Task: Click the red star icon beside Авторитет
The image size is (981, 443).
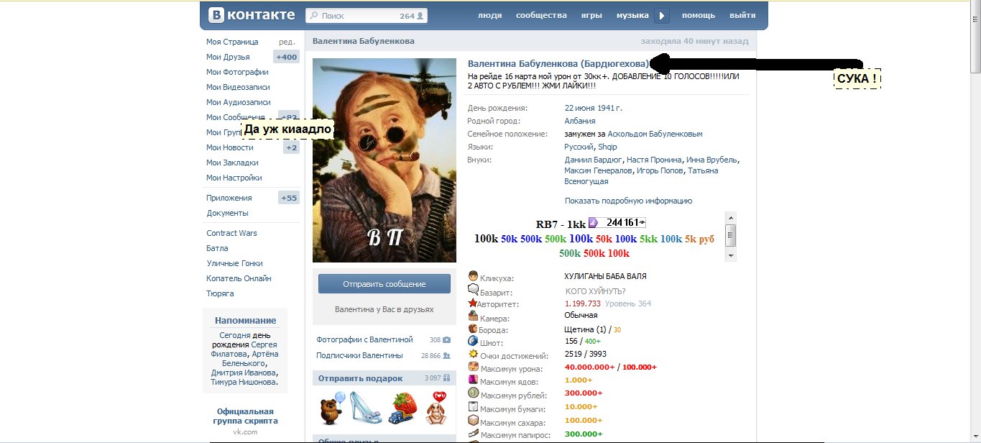Action: click(x=473, y=303)
